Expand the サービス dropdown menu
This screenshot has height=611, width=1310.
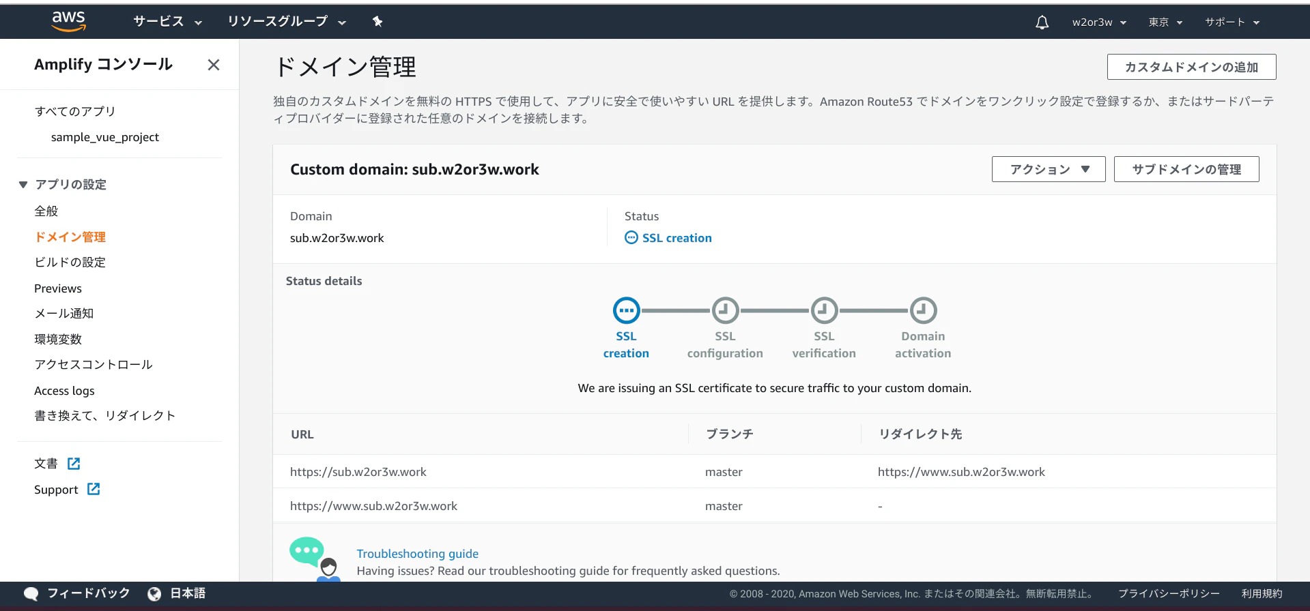(x=167, y=22)
